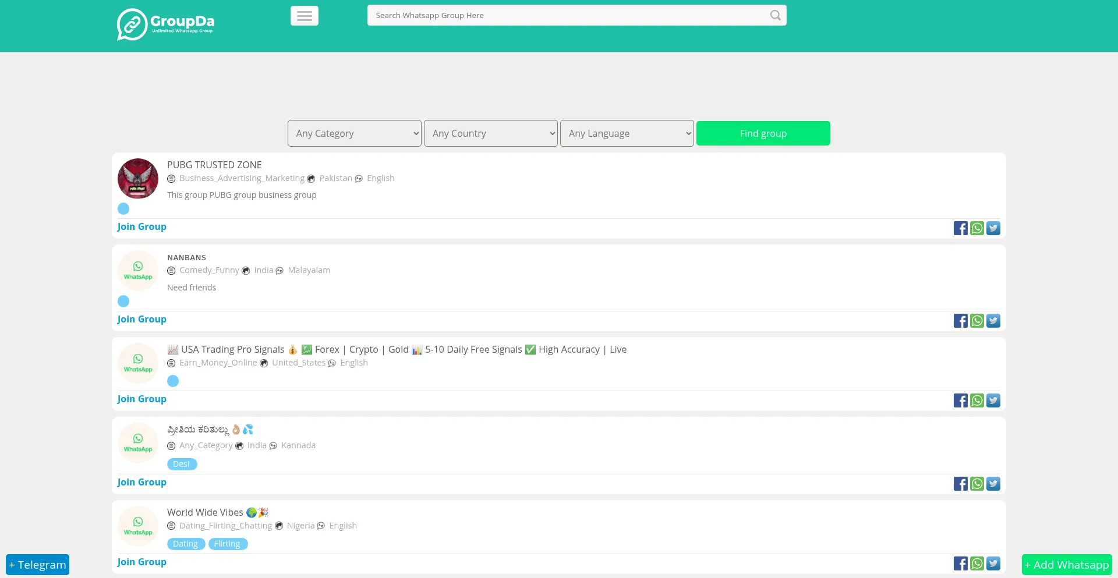Join the NANBANS group
1118x578 pixels.
point(141,319)
